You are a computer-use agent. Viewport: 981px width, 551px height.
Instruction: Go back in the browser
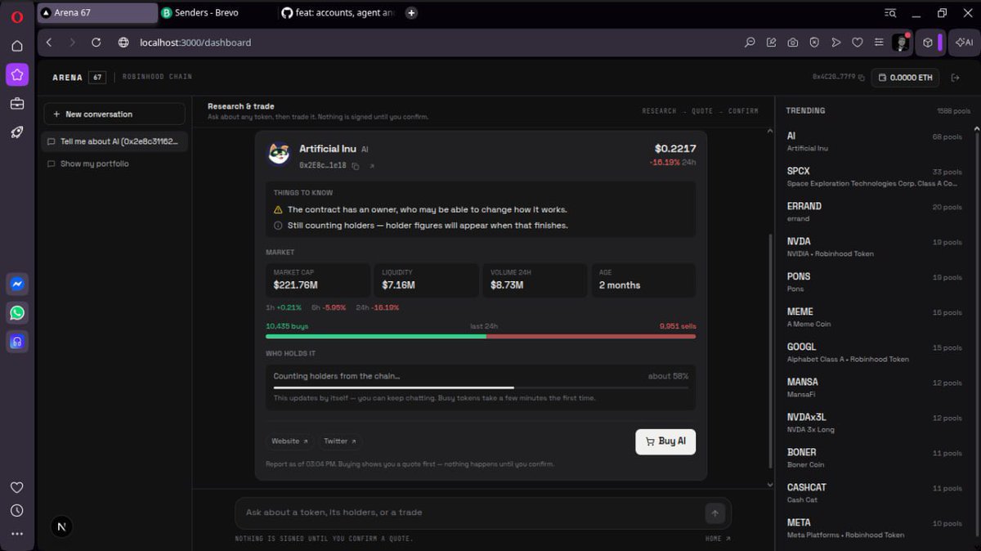pyautogui.click(x=49, y=43)
